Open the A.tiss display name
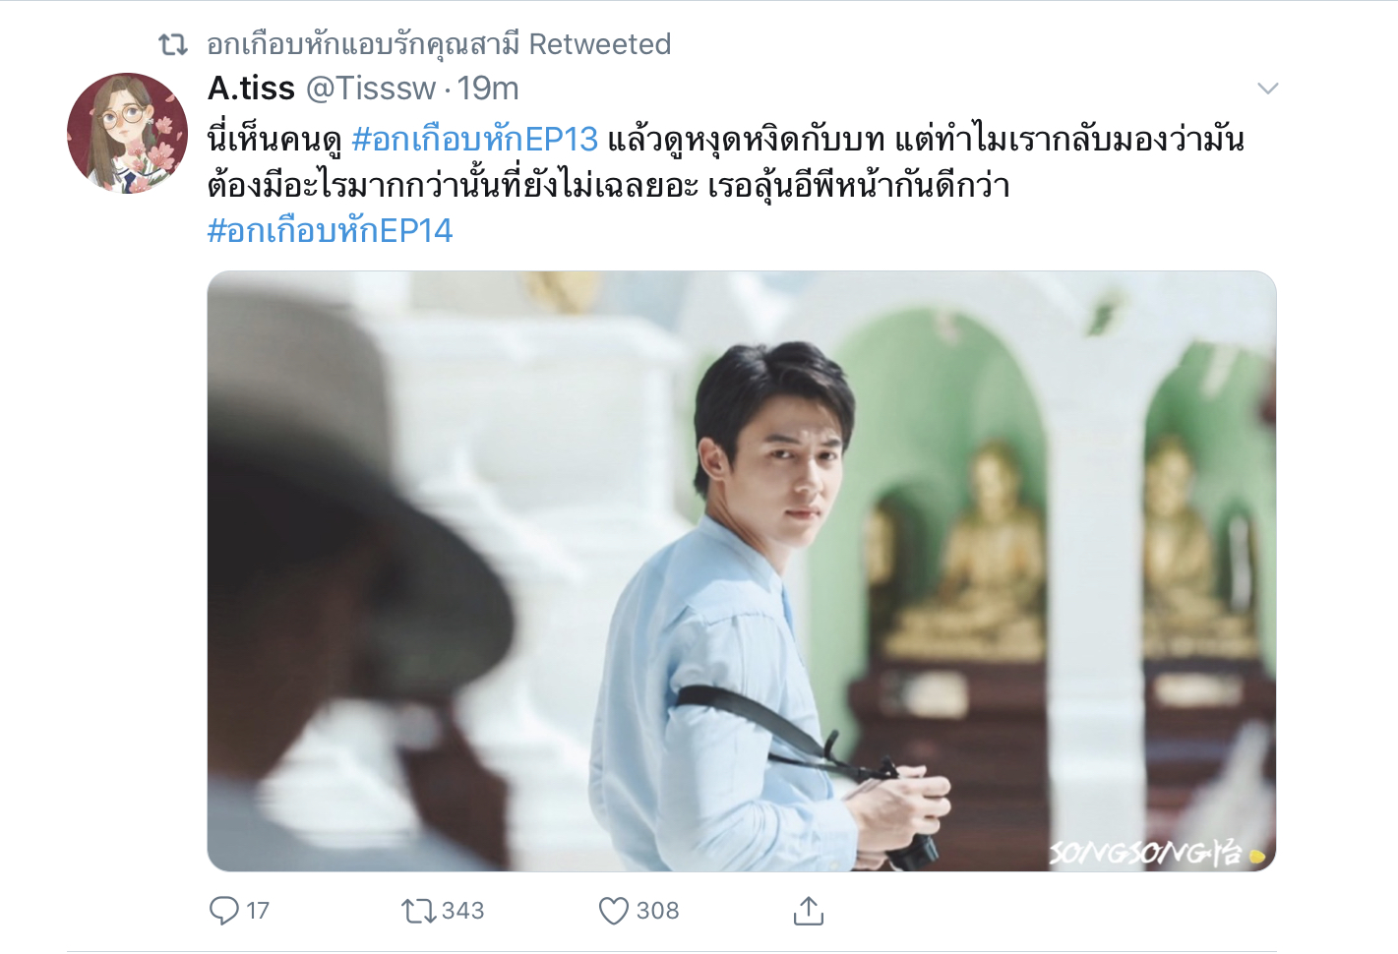This screenshot has height=954, width=1398. 251,89
